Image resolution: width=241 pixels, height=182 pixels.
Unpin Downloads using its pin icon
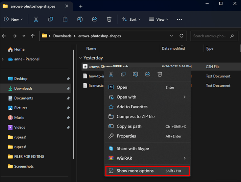click(68, 89)
